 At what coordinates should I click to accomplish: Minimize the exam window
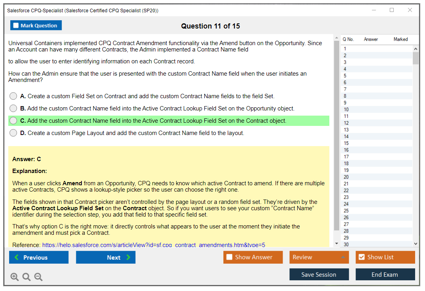(x=374, y=10)
